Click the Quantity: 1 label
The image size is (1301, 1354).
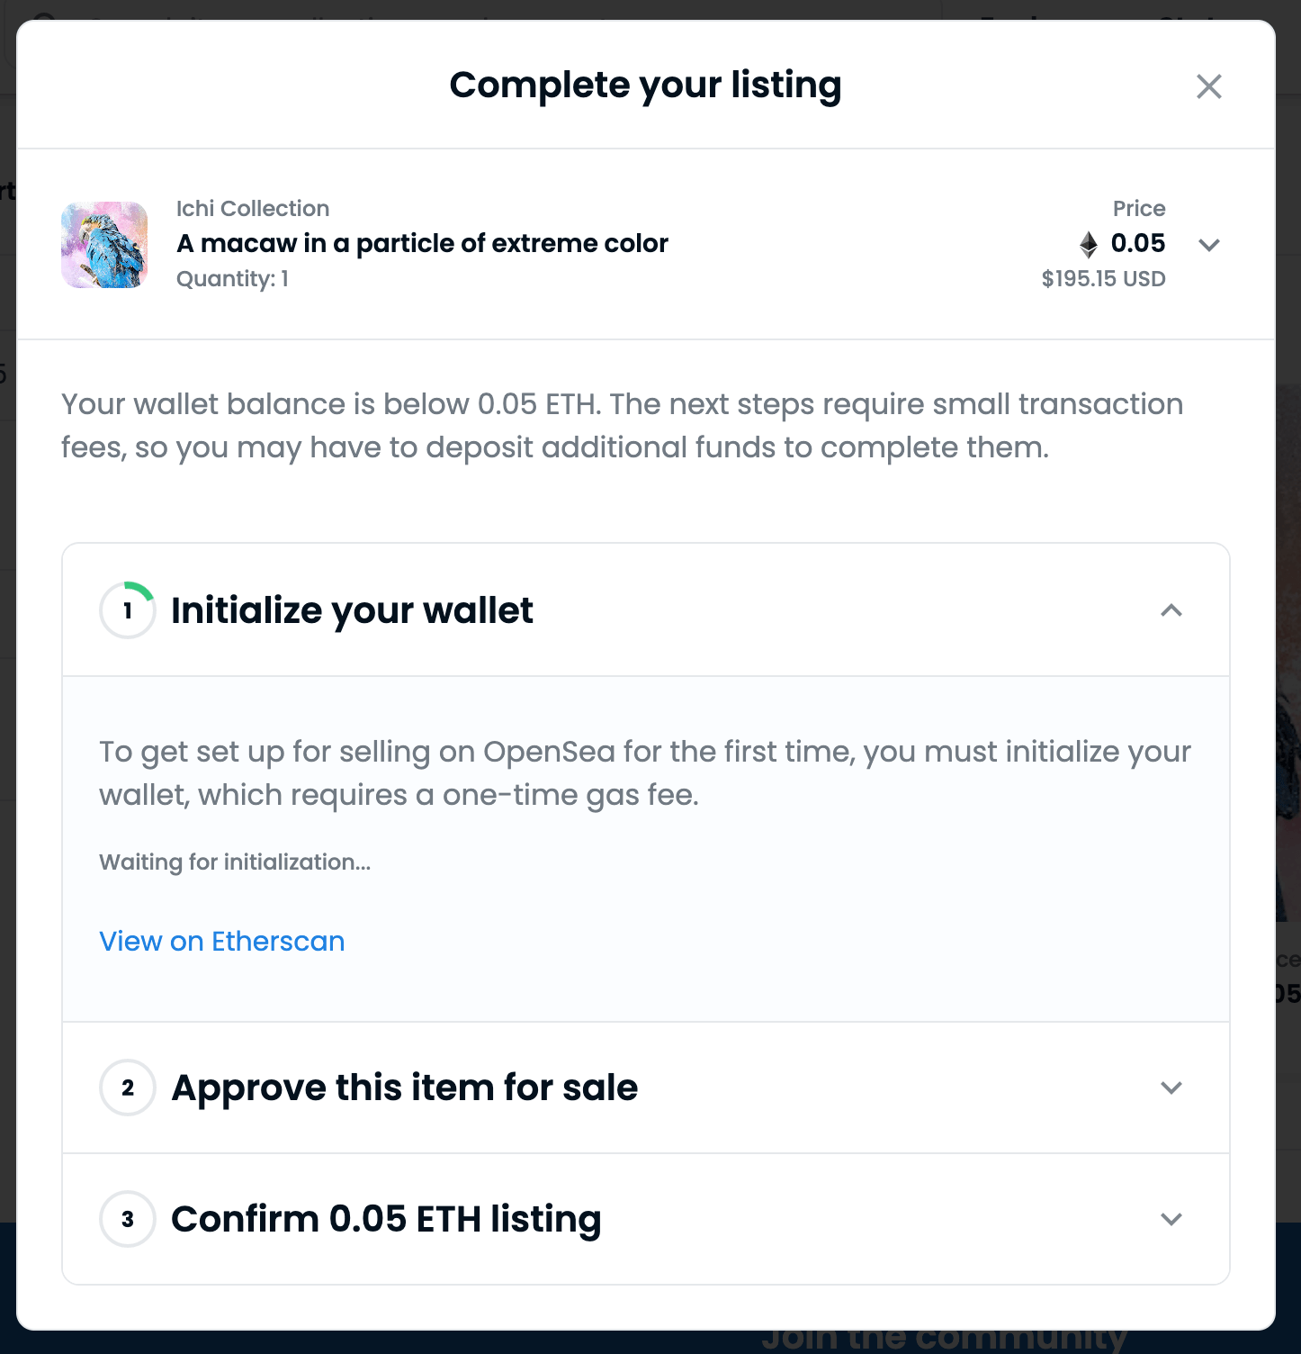point(232,279)
